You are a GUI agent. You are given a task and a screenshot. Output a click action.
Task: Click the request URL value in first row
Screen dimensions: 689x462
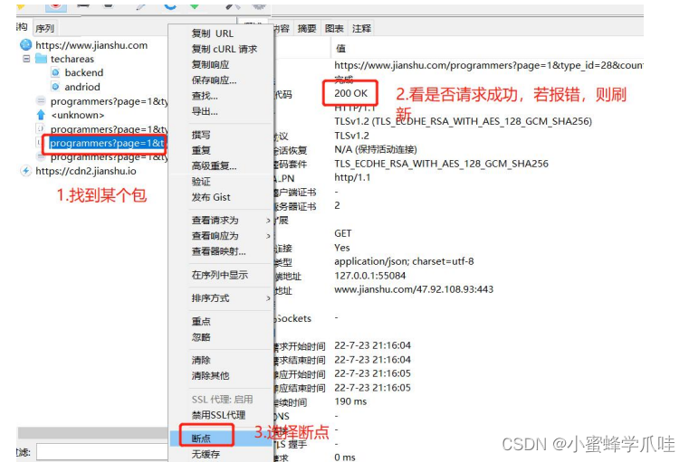pyautogui.click(x=489, y=65)
